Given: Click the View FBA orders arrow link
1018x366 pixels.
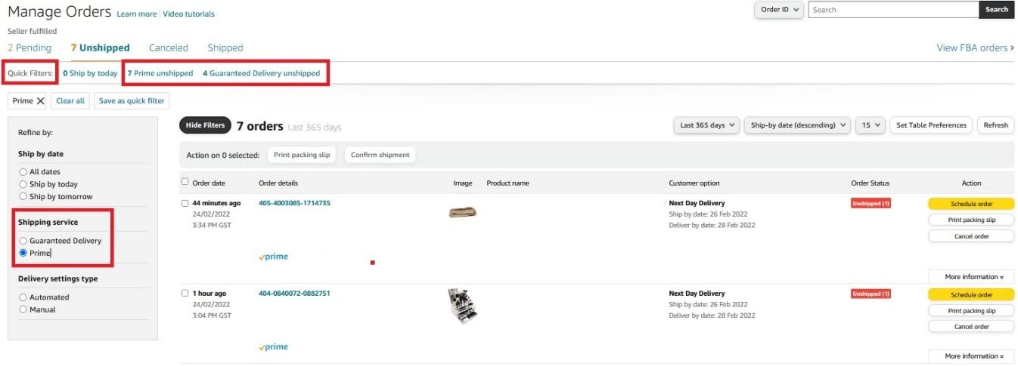Looking at the screenshot, I should 975,48.
